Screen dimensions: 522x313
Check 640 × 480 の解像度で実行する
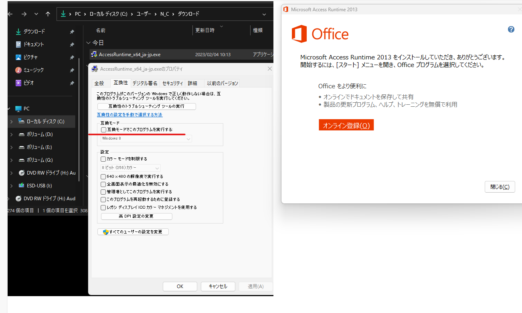tap(103, 176)
